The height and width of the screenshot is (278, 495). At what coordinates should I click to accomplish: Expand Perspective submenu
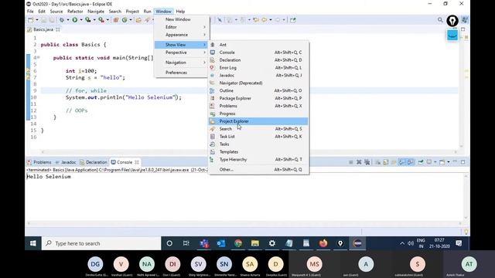coord(181,53)
